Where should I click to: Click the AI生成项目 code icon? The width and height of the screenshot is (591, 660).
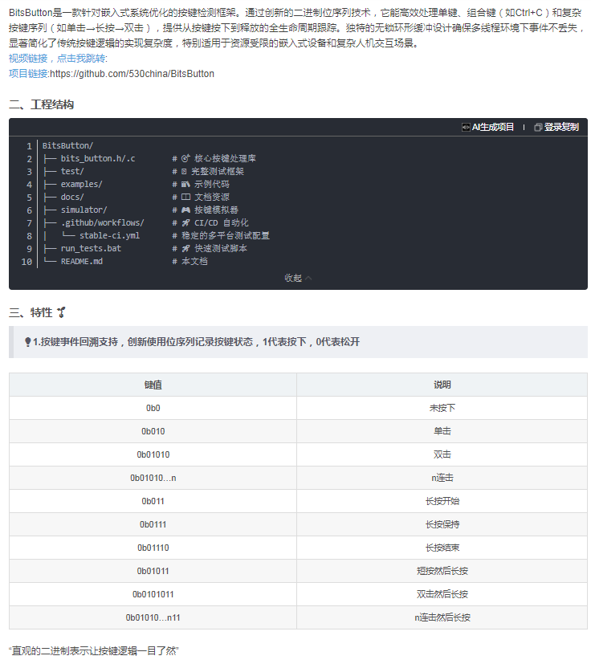[466, 127]
